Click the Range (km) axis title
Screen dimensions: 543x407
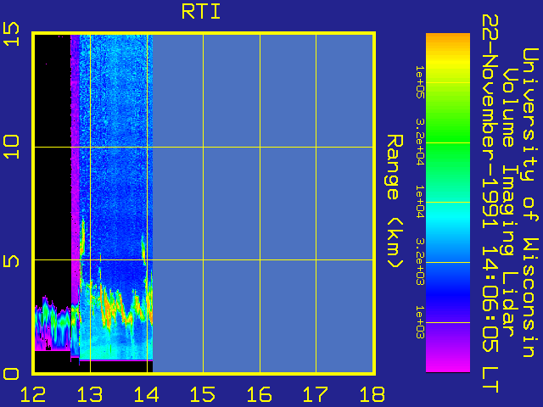point(395,201)
